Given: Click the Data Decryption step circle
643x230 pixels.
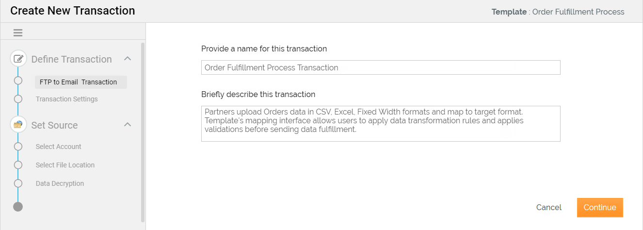Looking at the screenshot, I should coord(18,183).
